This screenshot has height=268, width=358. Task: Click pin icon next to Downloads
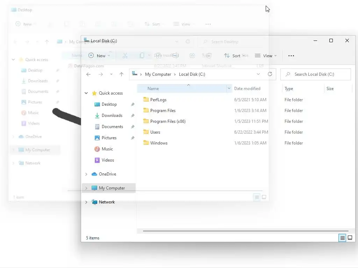(x=133, y=116)
